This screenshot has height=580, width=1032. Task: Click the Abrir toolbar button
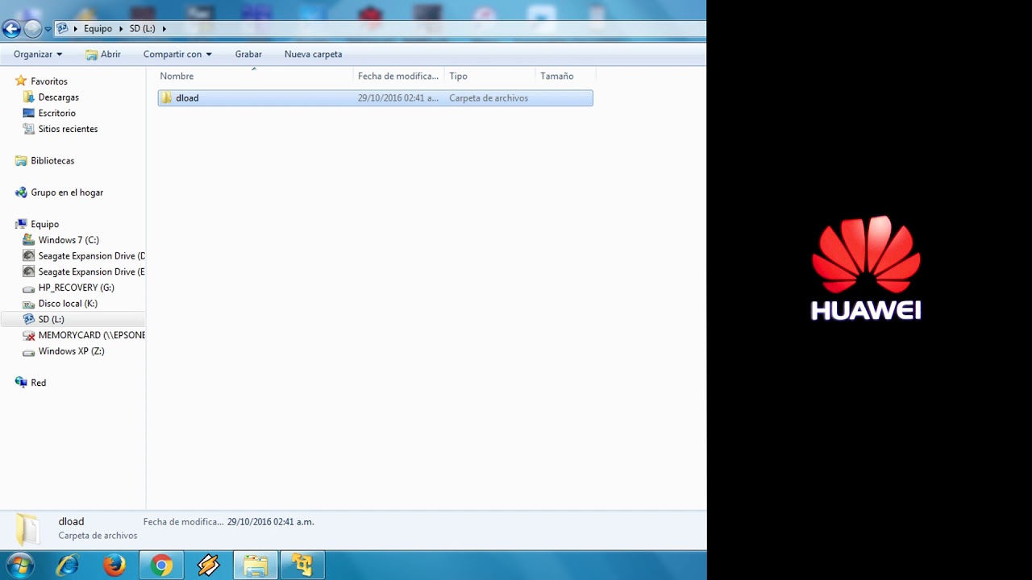point(103,54)
